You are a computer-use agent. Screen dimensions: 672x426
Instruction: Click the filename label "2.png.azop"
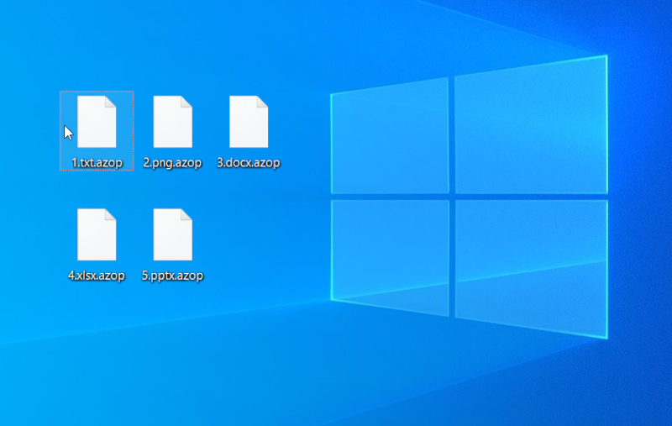pyautogui.click(x=172, y=163)
